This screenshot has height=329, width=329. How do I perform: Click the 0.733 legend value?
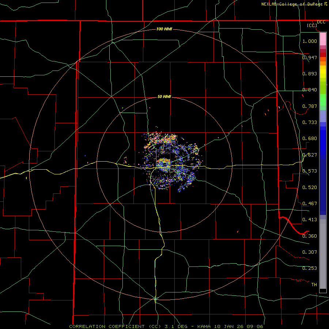(x=310, y=122)
